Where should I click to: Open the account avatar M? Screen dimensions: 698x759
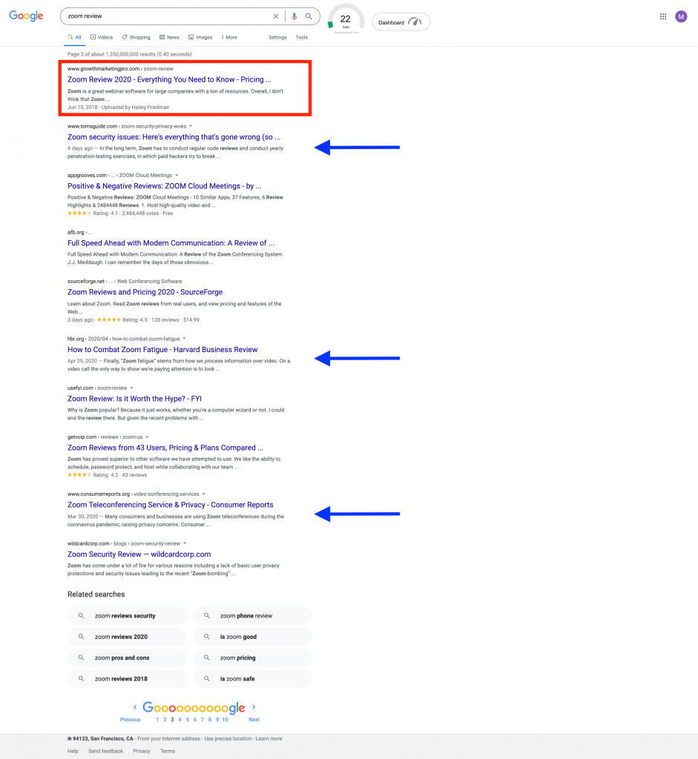[x=681, y=16]
